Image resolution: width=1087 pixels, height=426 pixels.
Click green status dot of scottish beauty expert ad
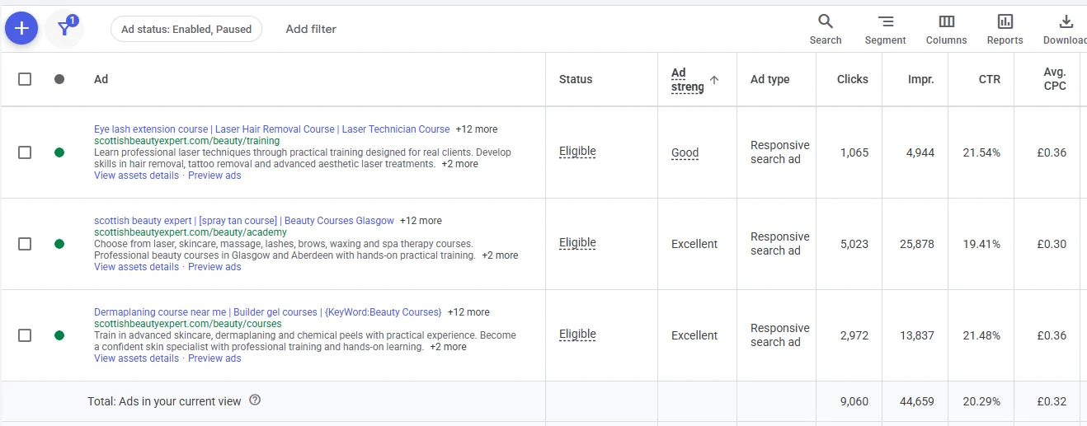pos(59,244)
